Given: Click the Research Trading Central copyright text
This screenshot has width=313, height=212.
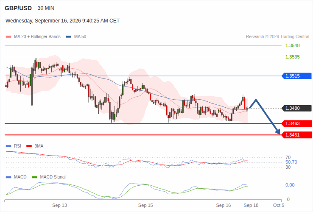Looking at the screenshot, I should (277, 37).
